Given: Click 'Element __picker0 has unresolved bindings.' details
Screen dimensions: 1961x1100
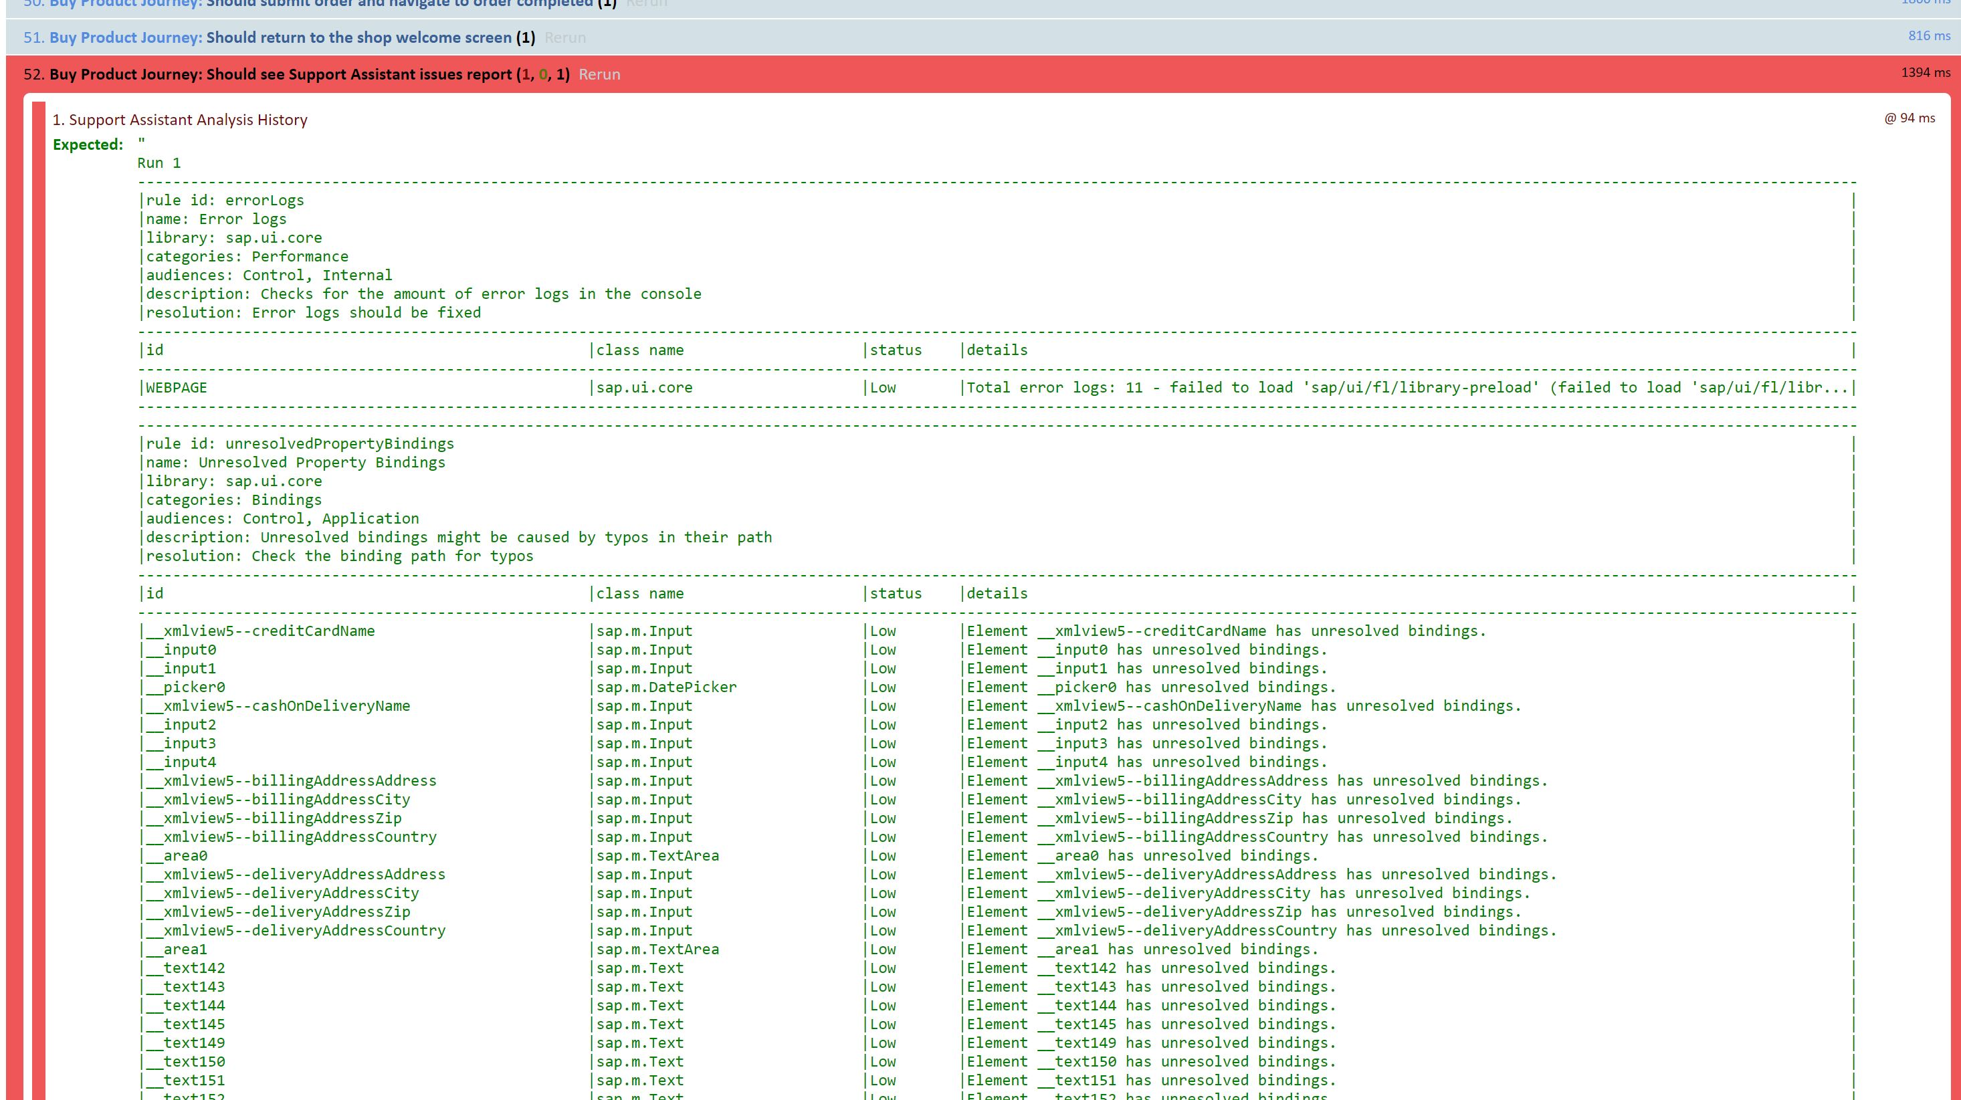Looking at the screenshot, I should [1151, 687].
